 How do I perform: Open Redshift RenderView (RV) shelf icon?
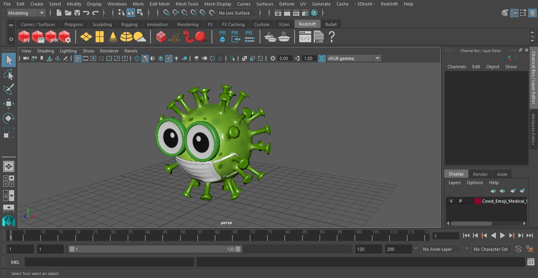(x=24, y=37)
